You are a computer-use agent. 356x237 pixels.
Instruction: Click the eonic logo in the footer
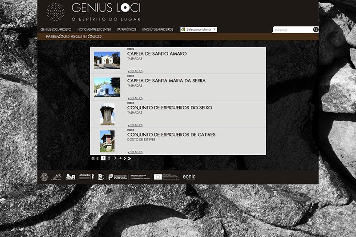click(x=189, y=177)
